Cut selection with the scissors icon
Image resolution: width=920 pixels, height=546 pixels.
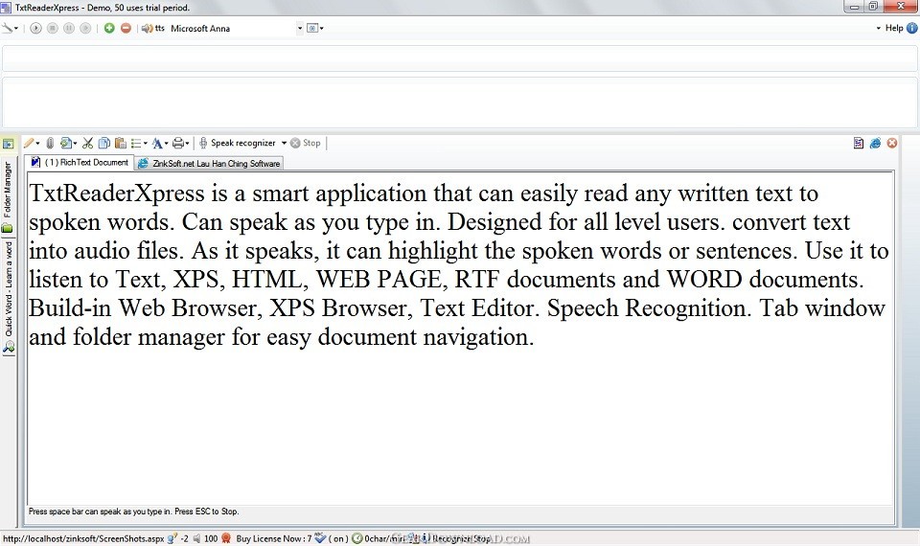click(x=87, y=143)
